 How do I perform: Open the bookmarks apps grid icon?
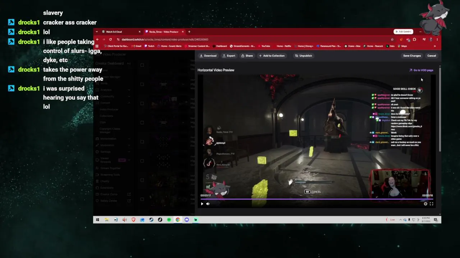[x=97, y=46]
